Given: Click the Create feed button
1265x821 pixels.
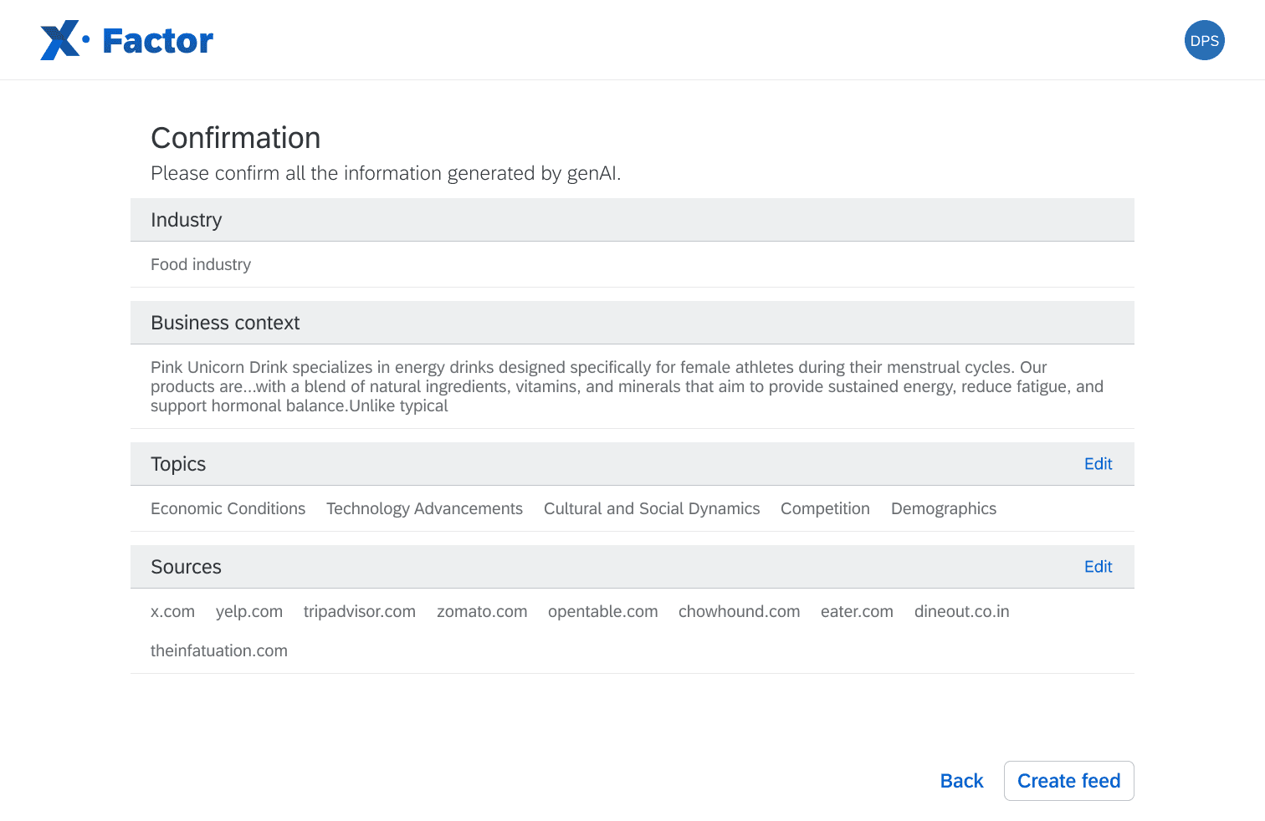Looking at the screenshot, I should pos(1068,781).
